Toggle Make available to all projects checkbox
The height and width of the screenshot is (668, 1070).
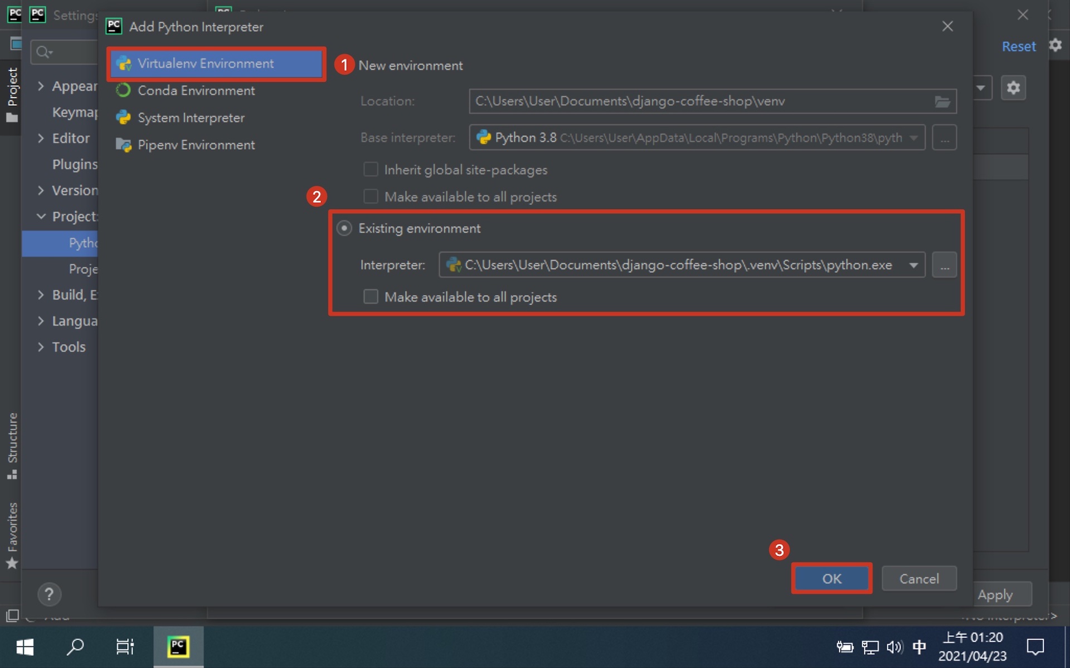pos(371,296)
